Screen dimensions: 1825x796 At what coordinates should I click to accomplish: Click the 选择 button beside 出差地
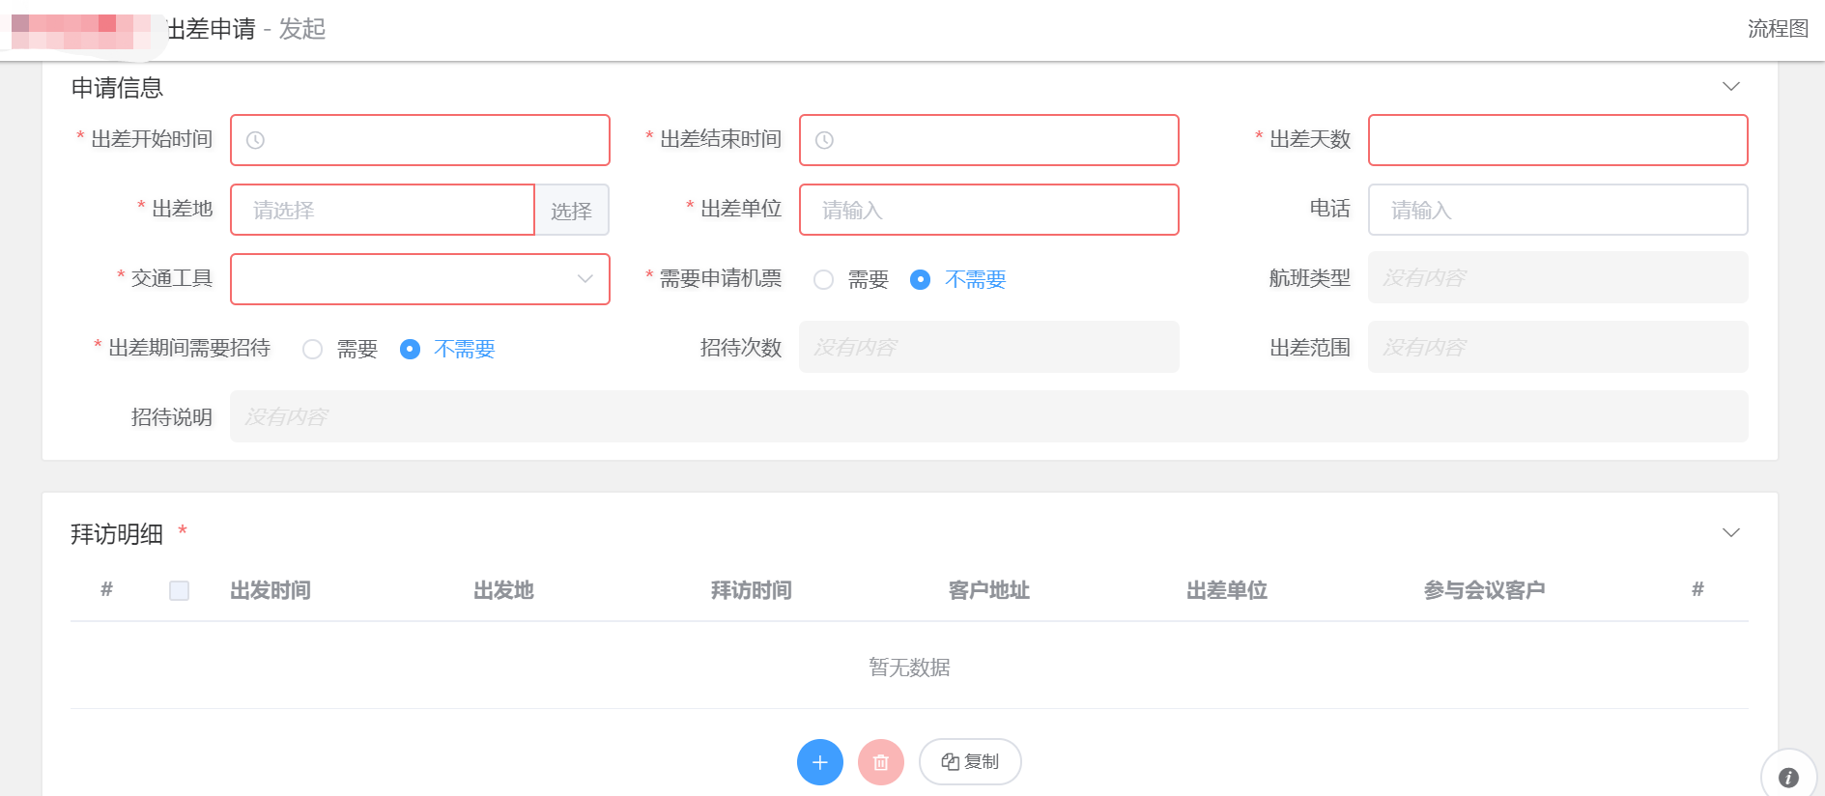572,210
